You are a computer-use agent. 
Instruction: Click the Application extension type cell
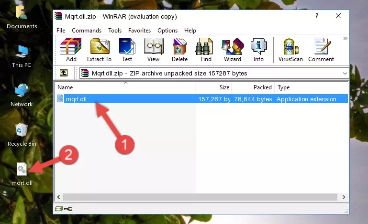pos(306,99)
